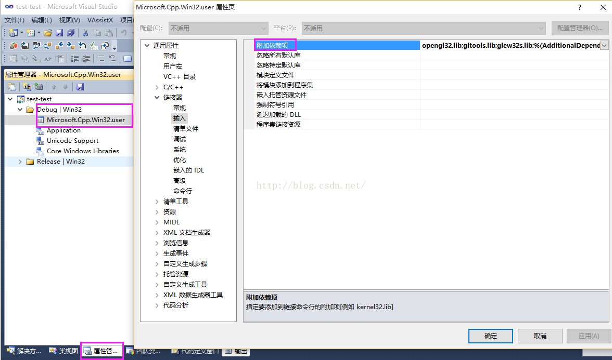Image resolution: width=612 pixels, height=360 pixels.
Task: Click the 取消 Cancel button
Action: pos(540,336)
